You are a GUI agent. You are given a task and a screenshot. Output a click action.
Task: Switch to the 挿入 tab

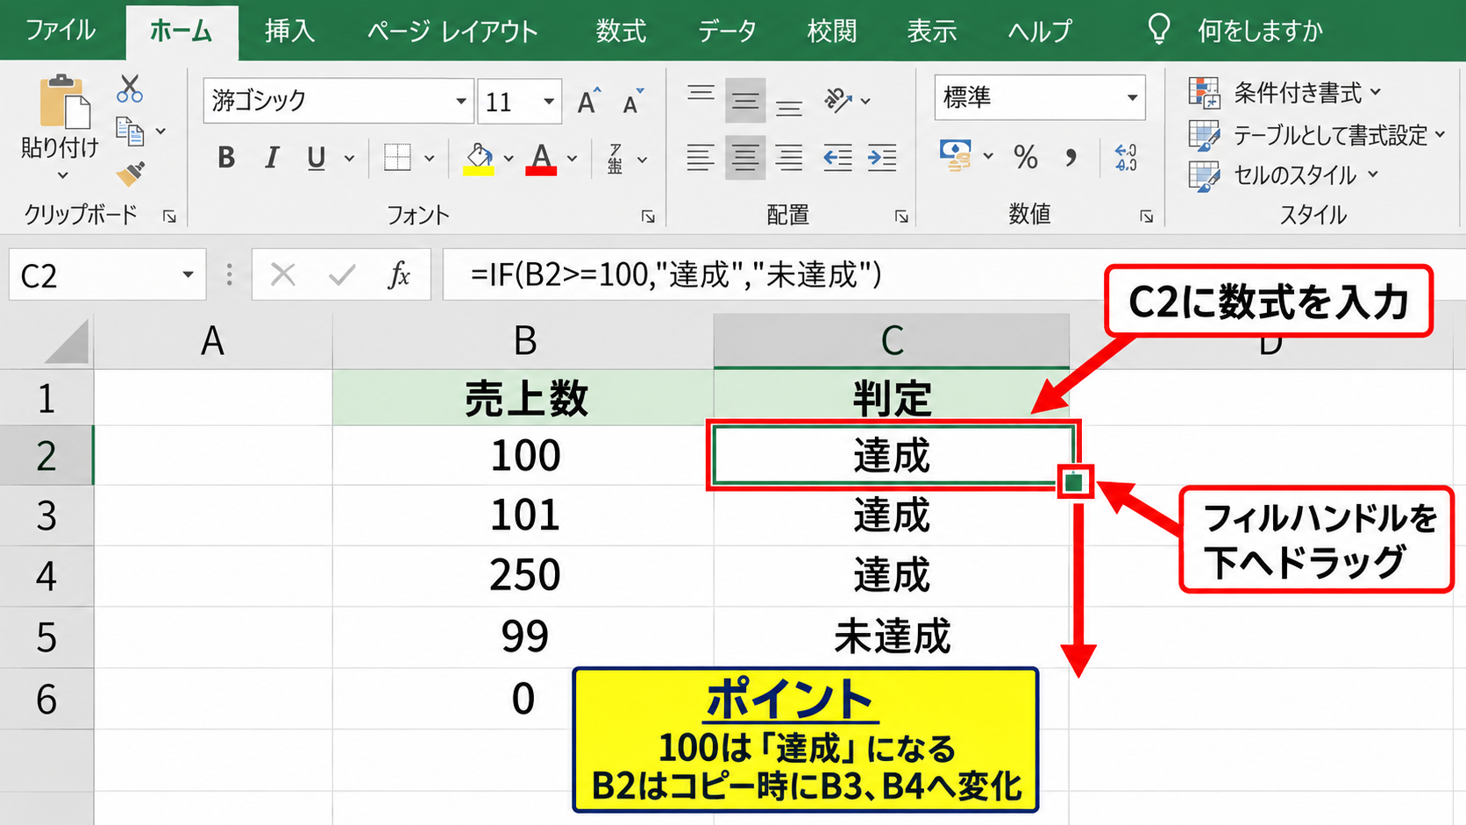[x=289, y=32]
